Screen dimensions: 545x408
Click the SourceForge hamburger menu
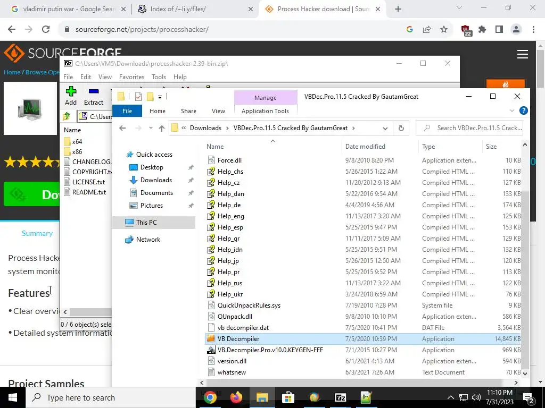pos(523,54)
